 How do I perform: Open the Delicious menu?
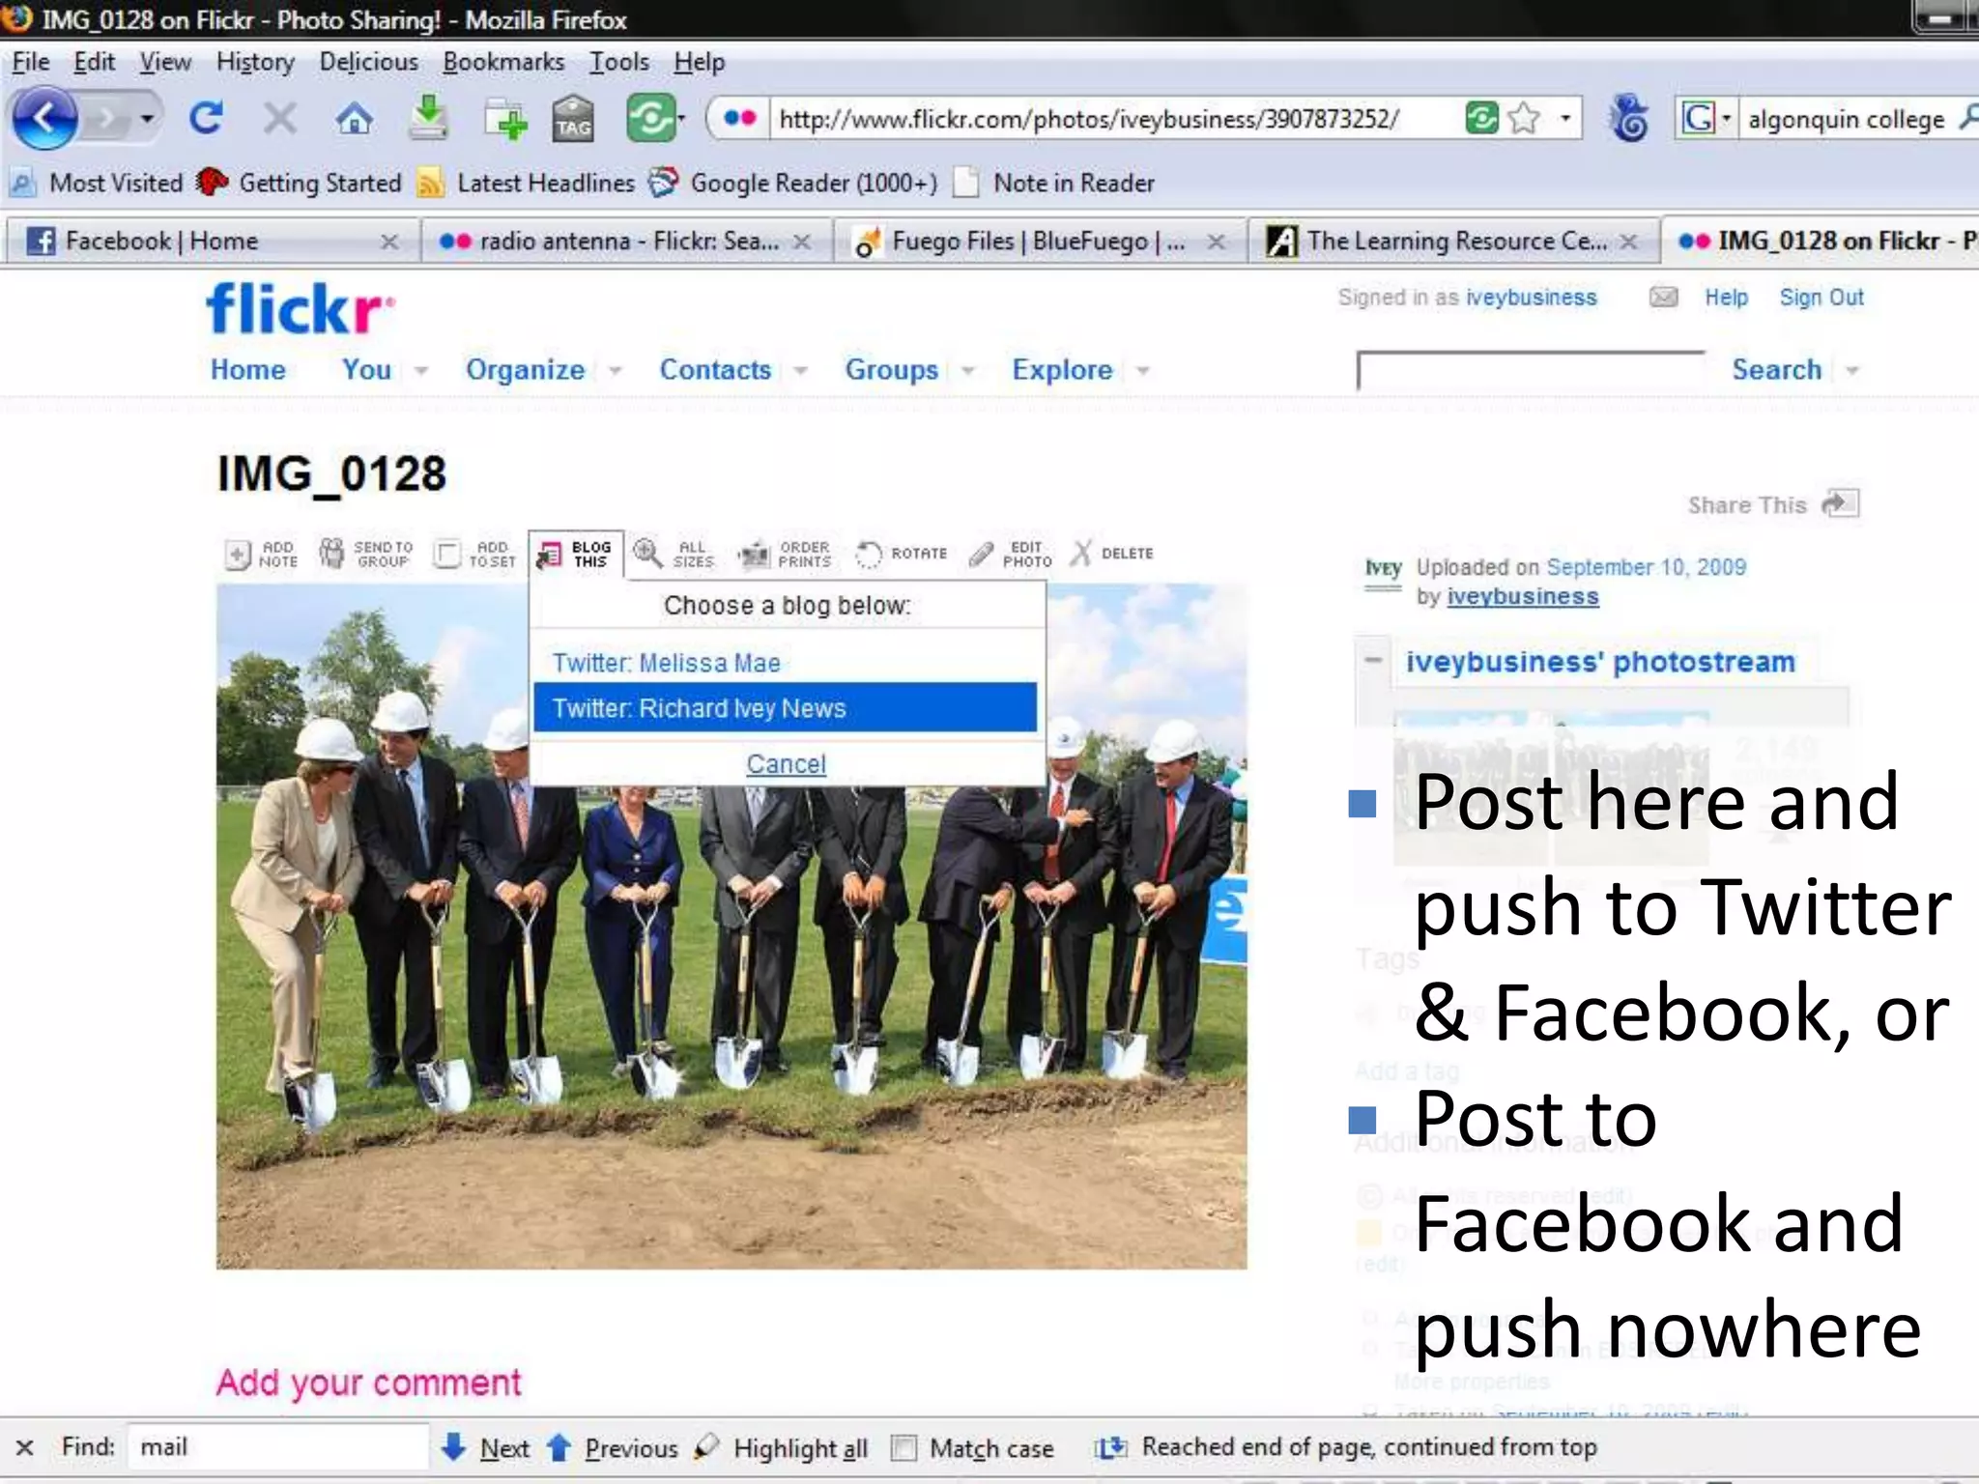(368, 62)
